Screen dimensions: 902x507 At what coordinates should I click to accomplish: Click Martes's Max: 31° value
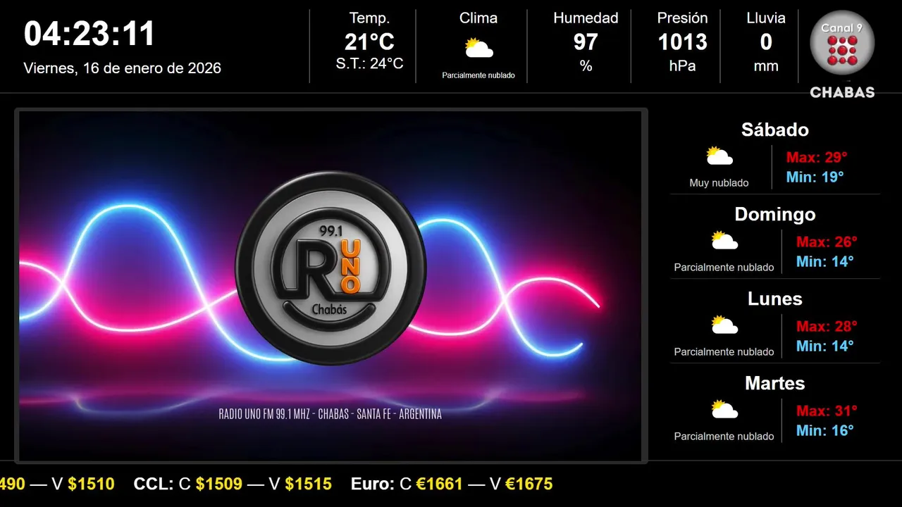coord(827,411)
